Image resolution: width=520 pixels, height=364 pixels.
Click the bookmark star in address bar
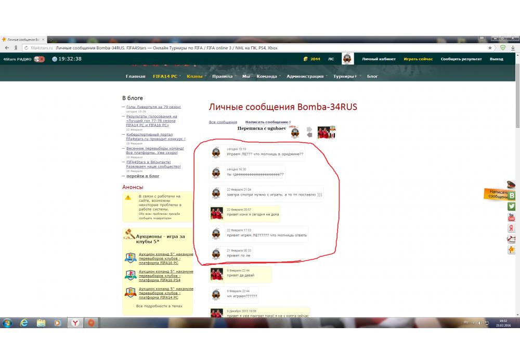(x=490, y=48)
